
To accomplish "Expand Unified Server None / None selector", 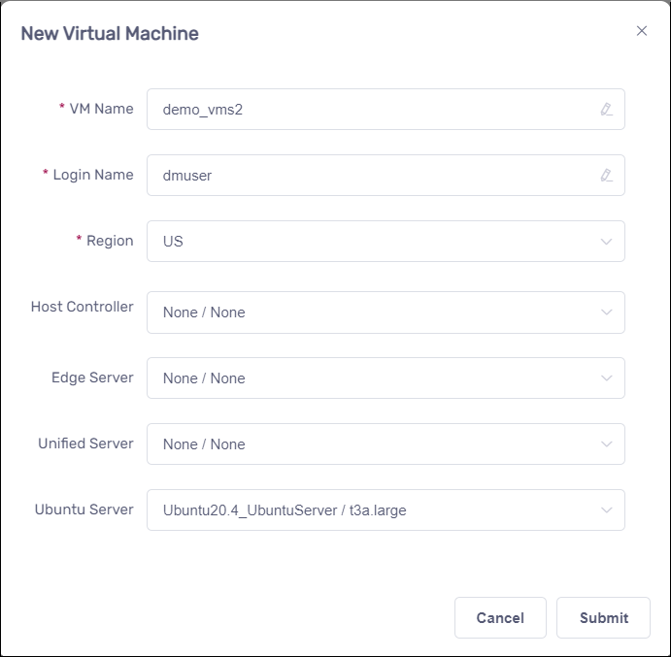I will (x=369, y=444).
